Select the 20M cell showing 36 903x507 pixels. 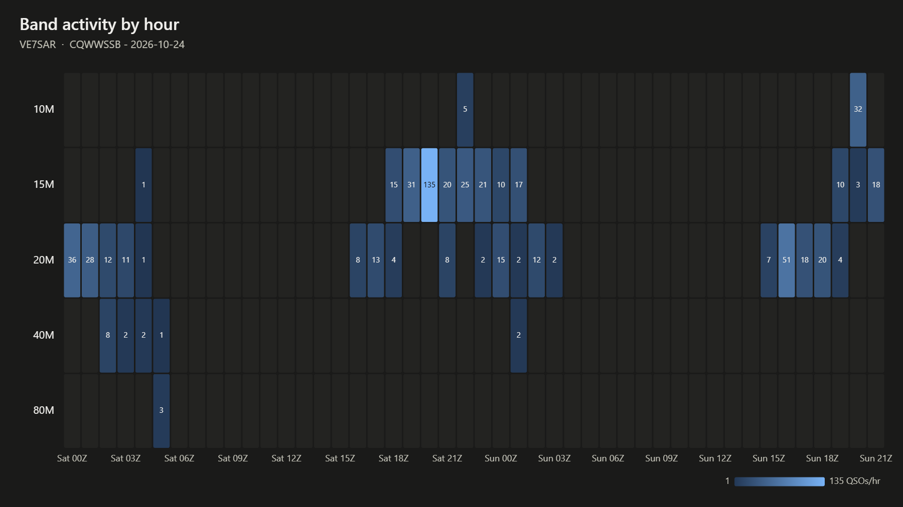pos(72,260)
